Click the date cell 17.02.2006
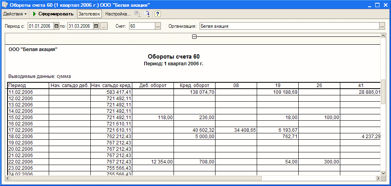The width and height of the screenshot is (391, 186). 28,130
